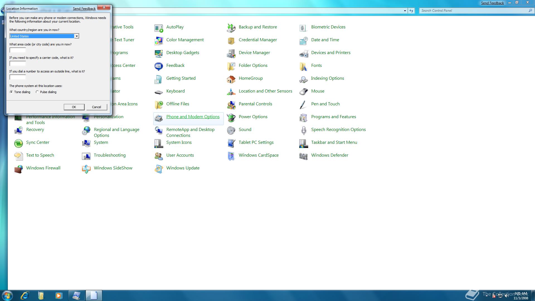
Task: Open Regional and Language Options link
Action: click(116, 132)
